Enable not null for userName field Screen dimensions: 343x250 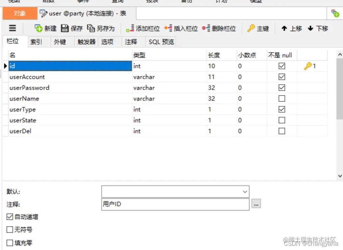[282, 99]
